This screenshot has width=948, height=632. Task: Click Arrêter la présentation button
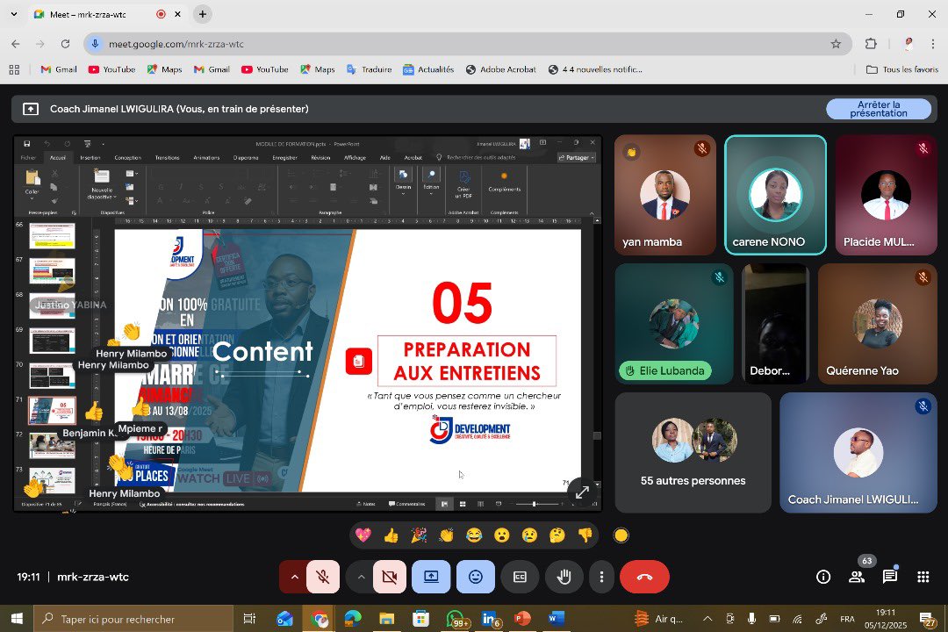coord(879,109)
